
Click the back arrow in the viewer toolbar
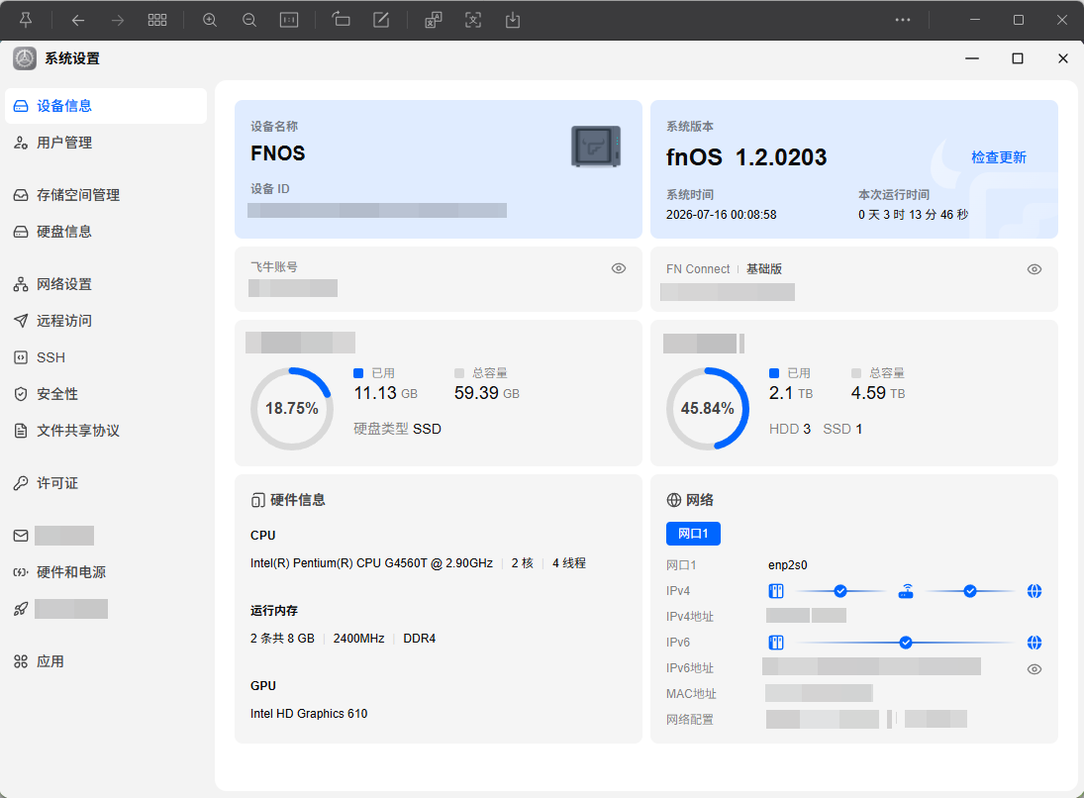coord(78,21)
